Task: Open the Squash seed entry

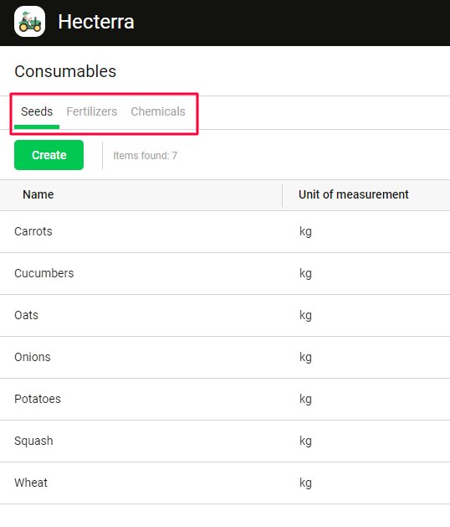Action: (x=225, y=441)
